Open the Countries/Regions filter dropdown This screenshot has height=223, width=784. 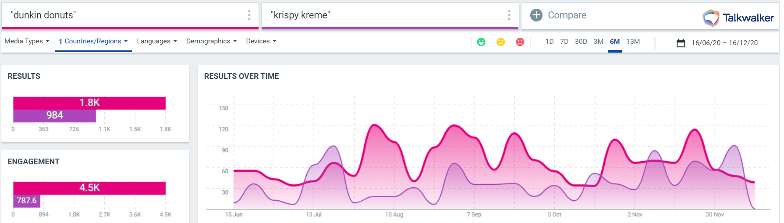93,41
